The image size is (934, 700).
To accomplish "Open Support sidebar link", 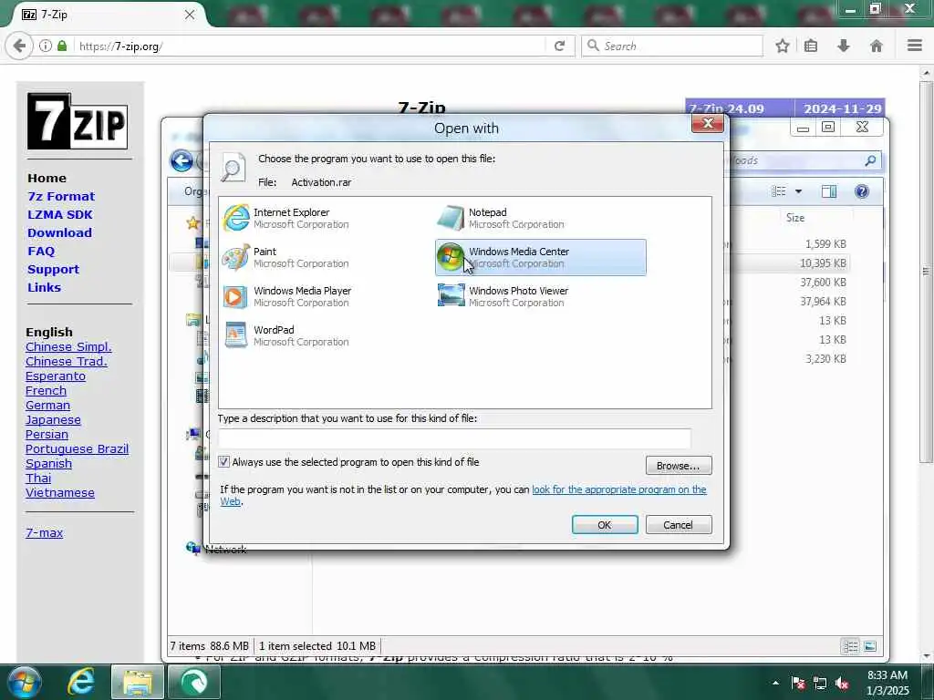I will click(x=53, y=269).
